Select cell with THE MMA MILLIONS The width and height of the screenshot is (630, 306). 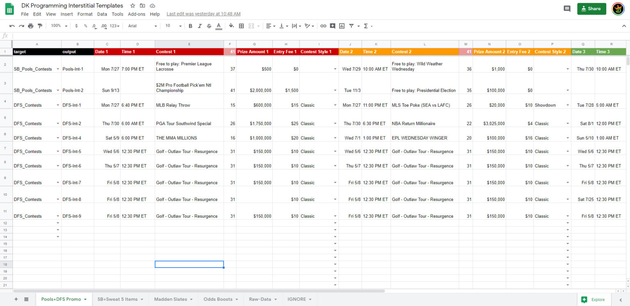click(189, 135)
